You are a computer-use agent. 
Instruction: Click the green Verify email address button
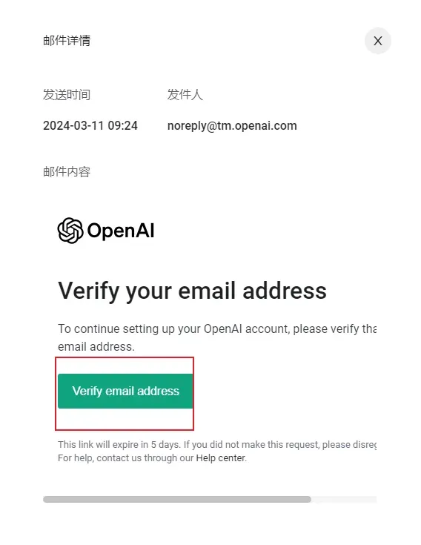125,391
